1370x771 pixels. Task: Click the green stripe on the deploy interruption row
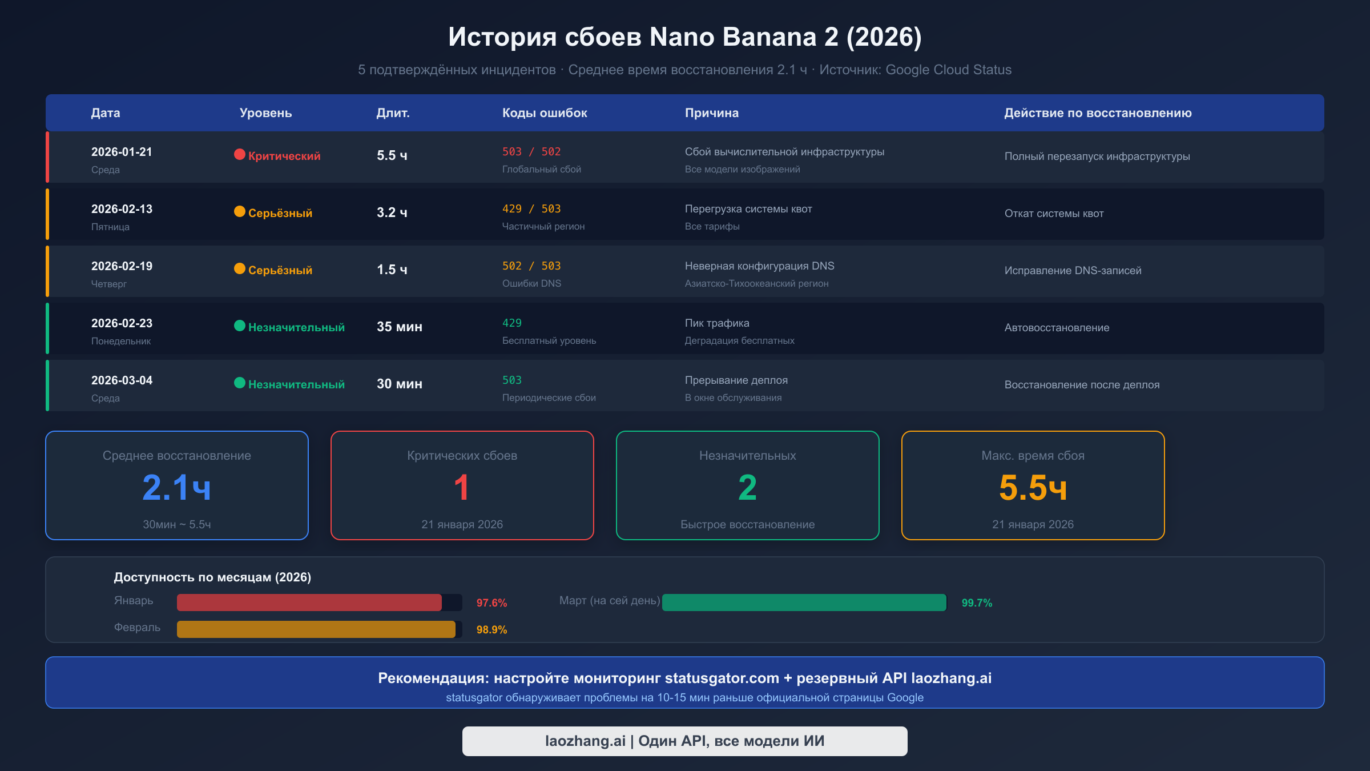pos(48,385)
